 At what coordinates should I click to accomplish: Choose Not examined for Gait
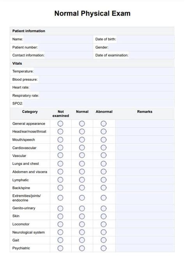coord(60,240)
